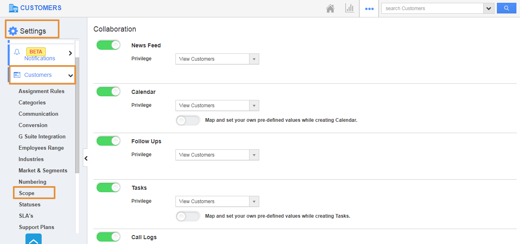Enable pre-defined values toggle for Calendar
Image resolution: width=520 pixels, height=244 pixels.
pyautogui.click(x=188, y=121)
